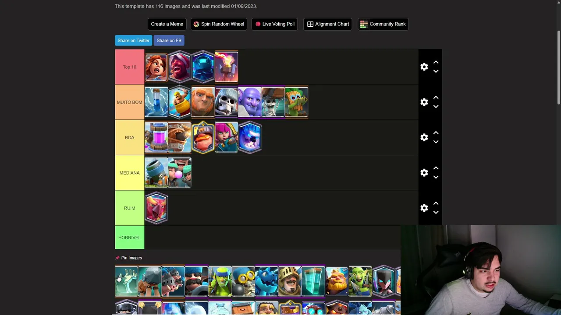Select the barbarian-in-barrel card in MUITO BOM
This screenshot has width=561, height=315.
180,102
